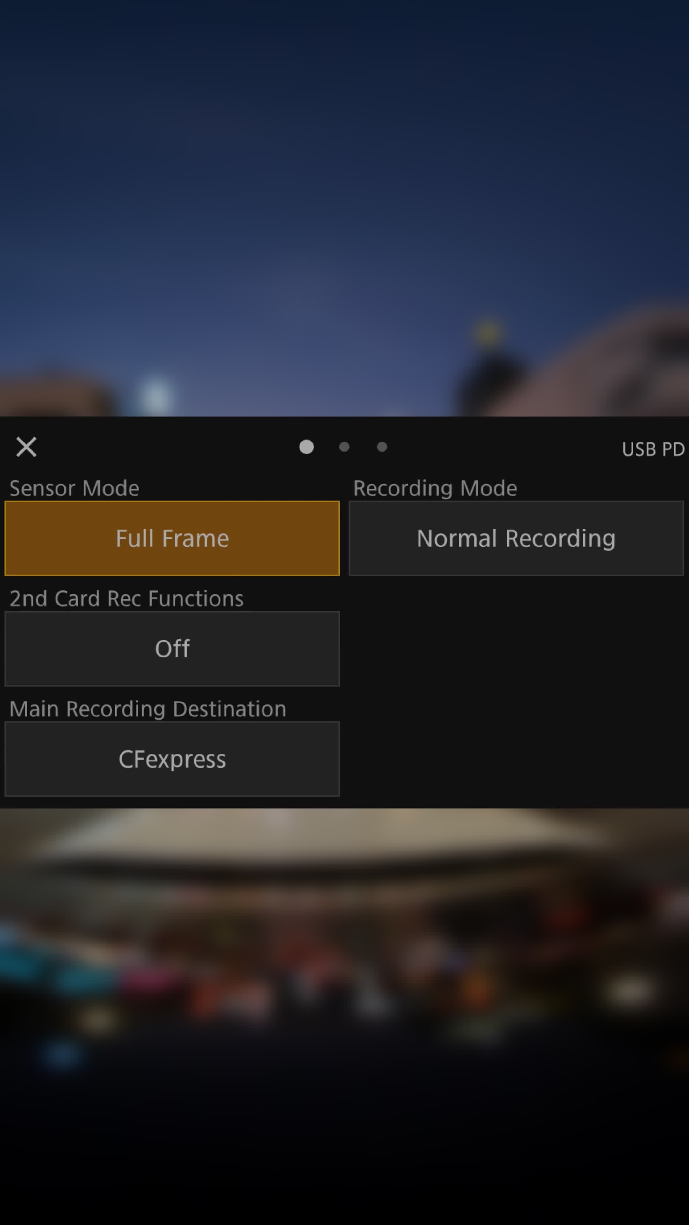Click the Recording Mode heading text

[x=434, y=488]
